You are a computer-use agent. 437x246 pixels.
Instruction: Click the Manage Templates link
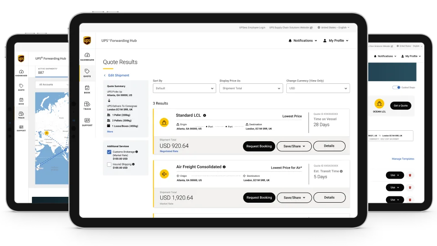(403, 159)
